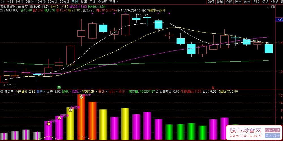Image resolution: width=283 pixels, height=141 pixels.
Task: Click the 15.82 price tag on the axis
Action: tap(279, 20)
